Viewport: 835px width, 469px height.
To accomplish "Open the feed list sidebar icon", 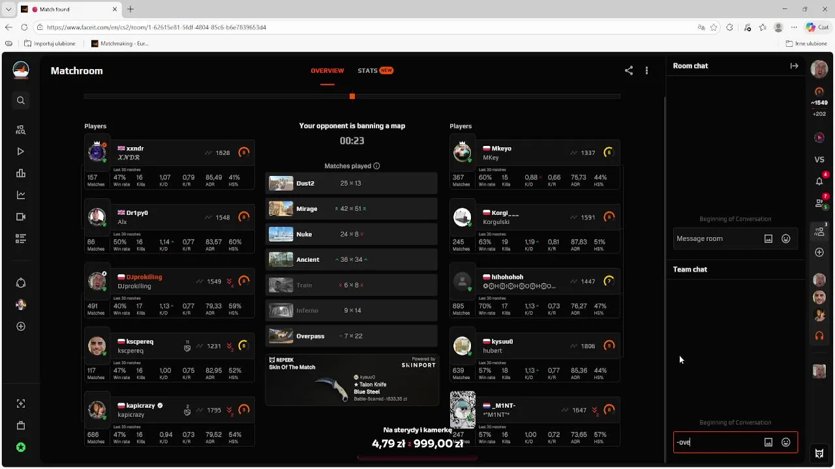I will 21,238.
